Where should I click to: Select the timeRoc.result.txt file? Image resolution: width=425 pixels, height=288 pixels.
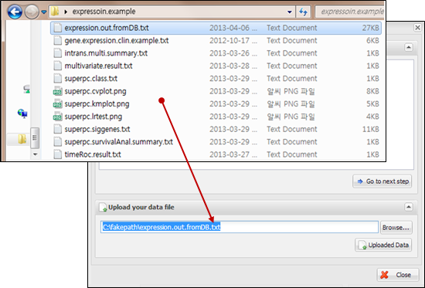(x=216, y=154)
